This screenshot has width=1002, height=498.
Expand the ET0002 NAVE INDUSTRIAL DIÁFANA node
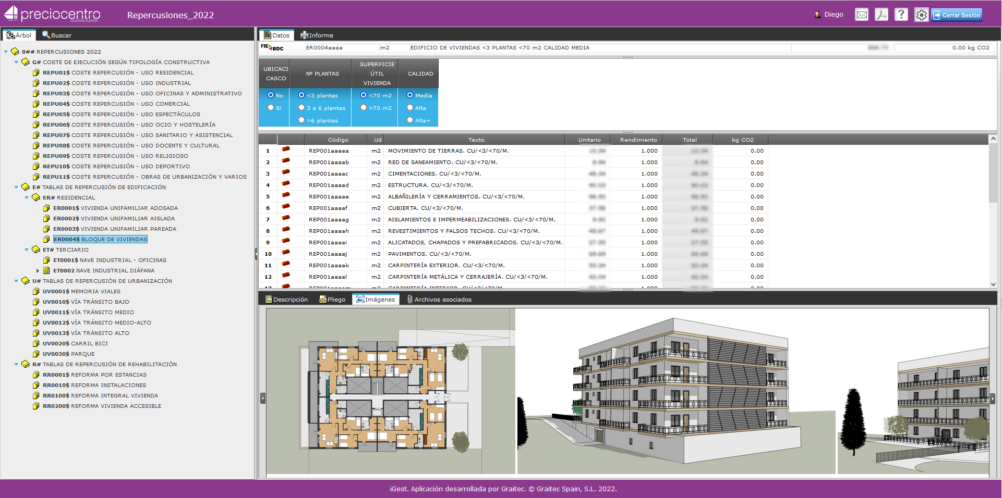(38, 270)
